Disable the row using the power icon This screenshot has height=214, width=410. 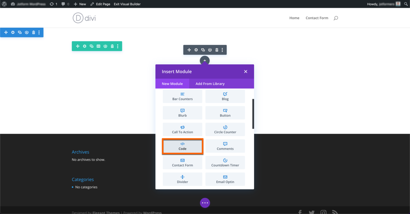[105, 46]
